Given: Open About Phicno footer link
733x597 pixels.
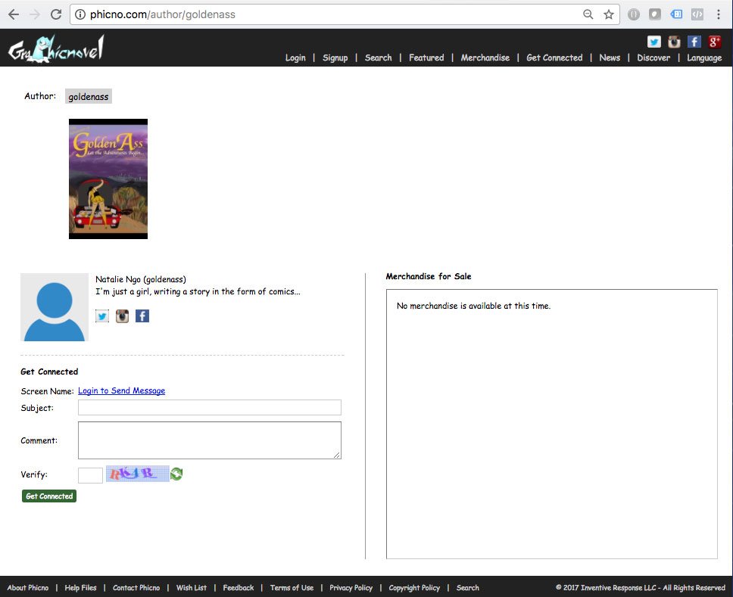Looking at the screenshot, I should pos(28,588).
